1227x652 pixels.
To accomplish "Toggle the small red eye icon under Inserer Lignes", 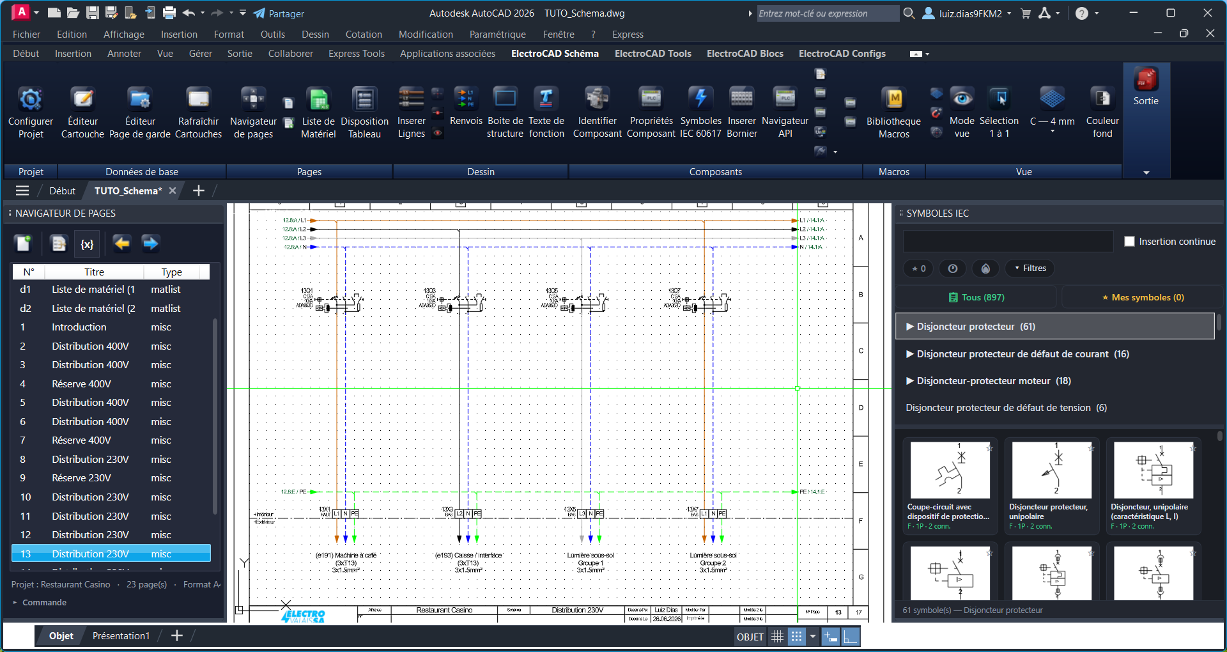I will click(x=438, y=133).
